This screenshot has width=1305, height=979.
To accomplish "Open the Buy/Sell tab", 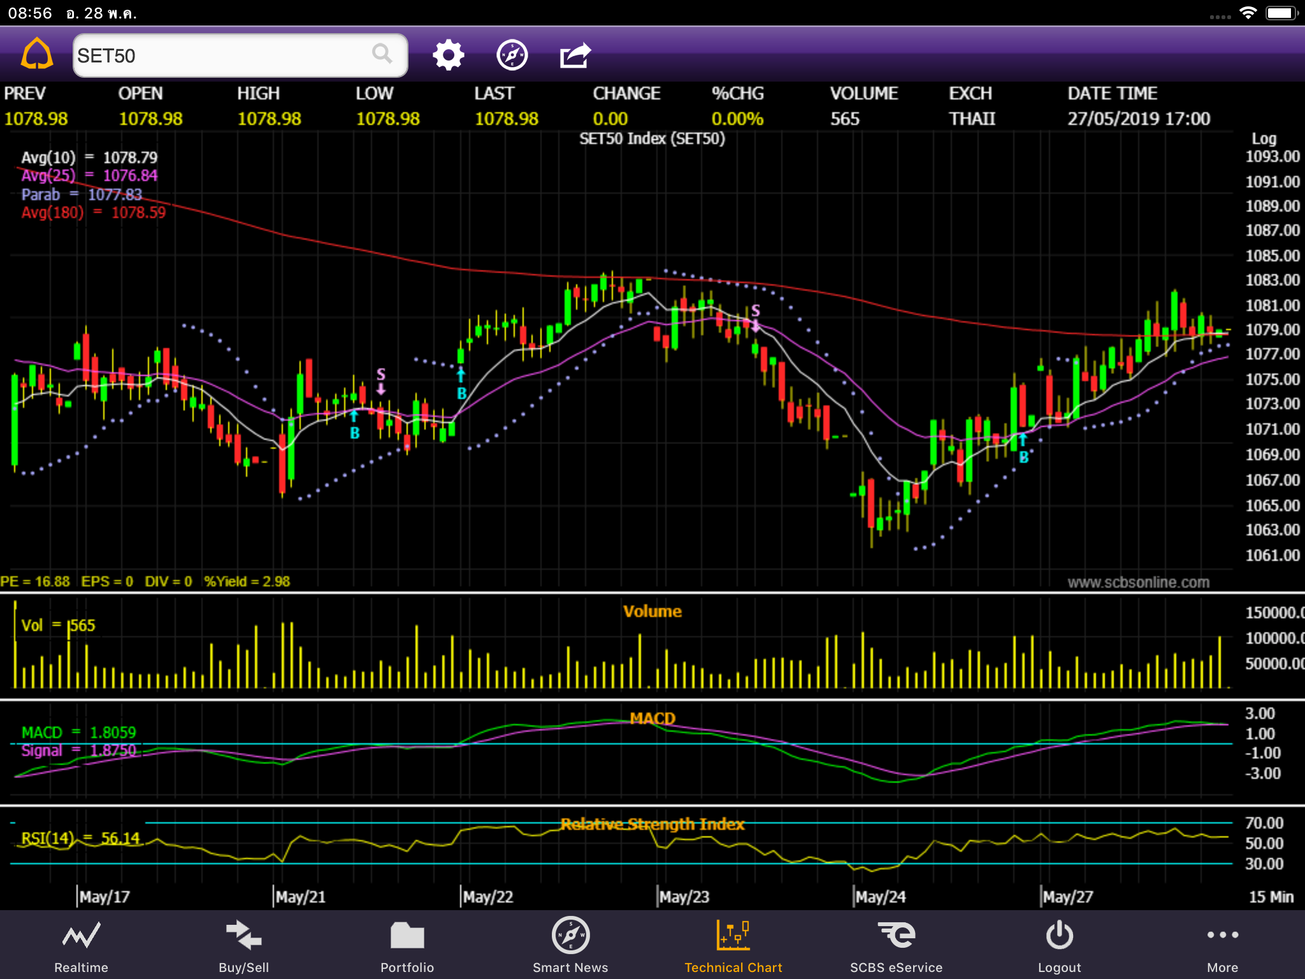I will [x=243, y=946].
